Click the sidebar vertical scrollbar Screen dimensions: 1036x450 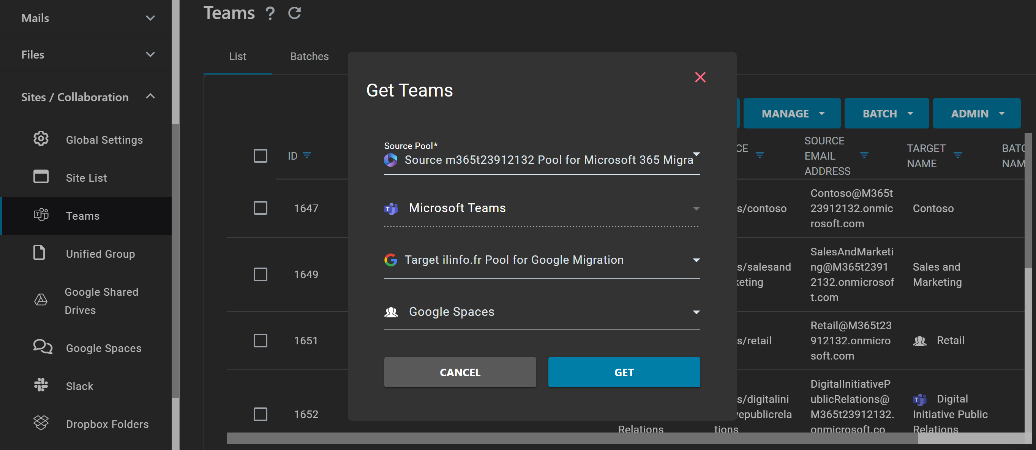coord(175,260)
